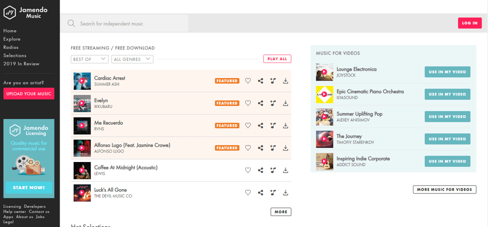Click the LOG IN button
The height and width of the screenshot is (227, 488).
[469, 23]
